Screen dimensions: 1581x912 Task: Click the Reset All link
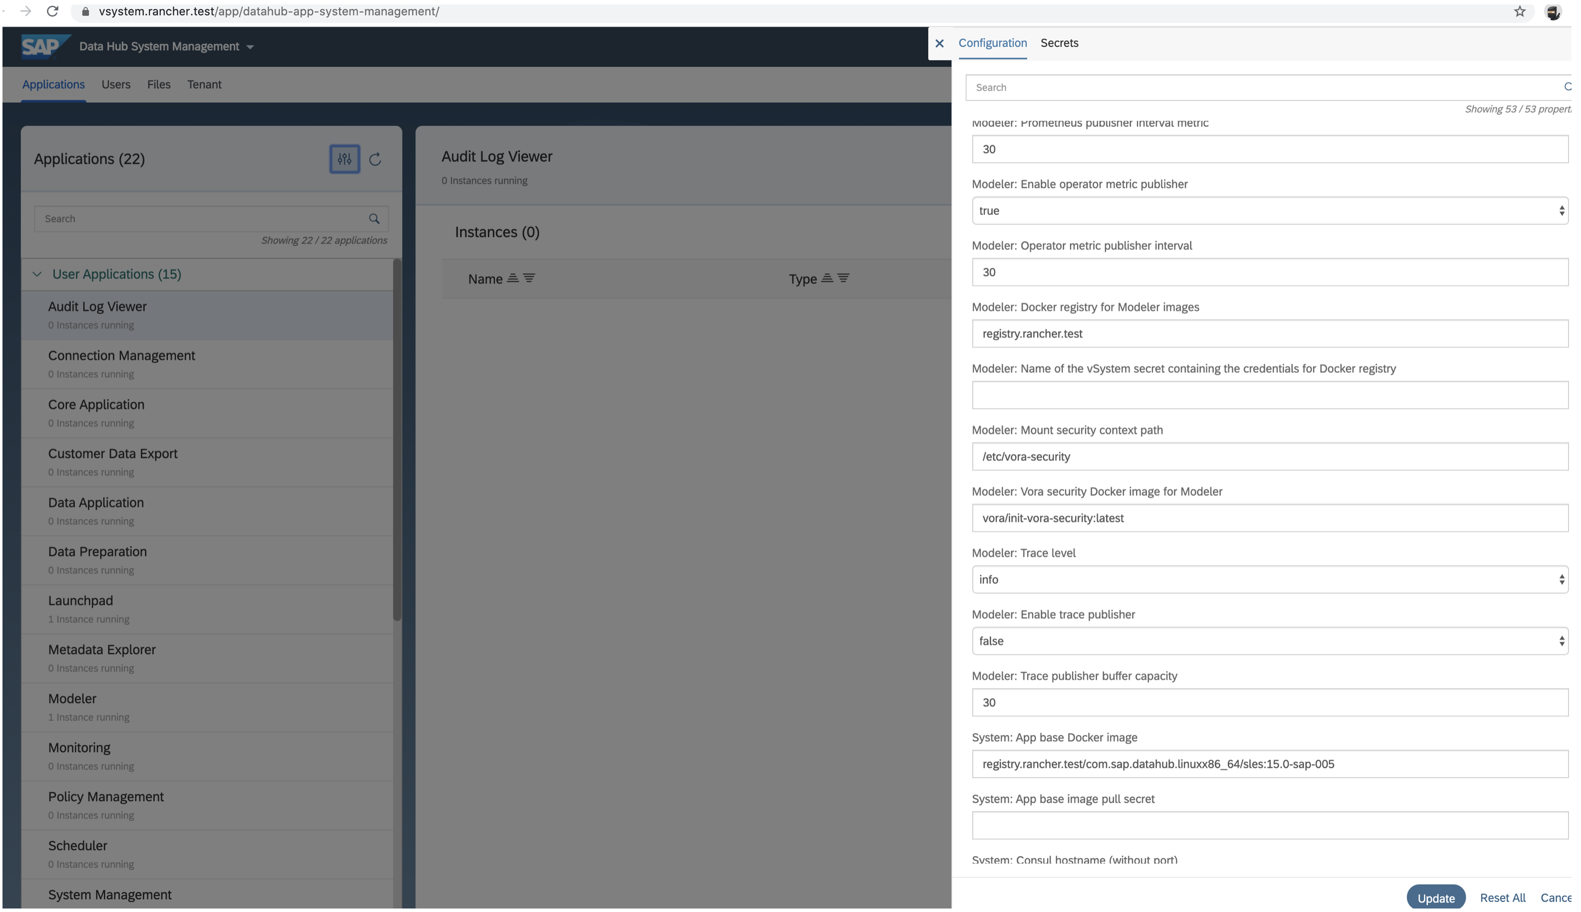(1502, 898)
